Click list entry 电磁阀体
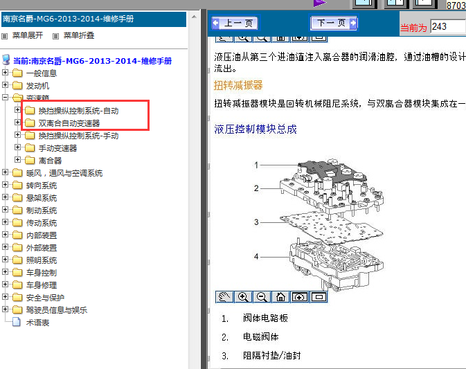This screenshot has width=466, height=369. tap(260, 337)
